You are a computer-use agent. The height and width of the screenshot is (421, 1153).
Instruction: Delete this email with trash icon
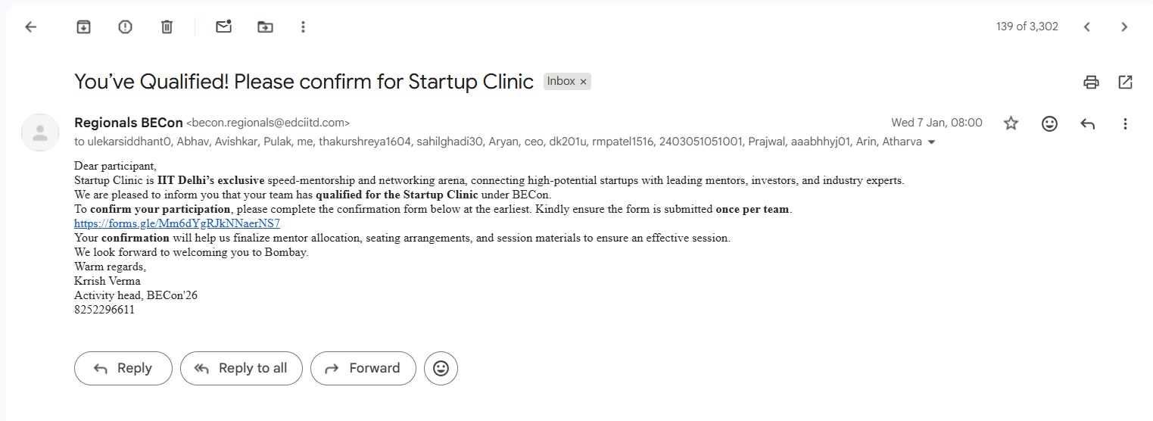tap(167, 27)
